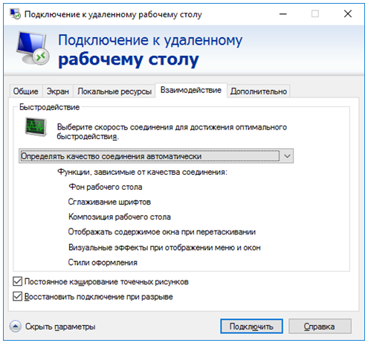
Task: Collapse options via Скрыть параметры
Action: click(60, 327)
